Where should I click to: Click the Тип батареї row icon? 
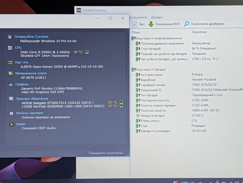click(138, 95)
